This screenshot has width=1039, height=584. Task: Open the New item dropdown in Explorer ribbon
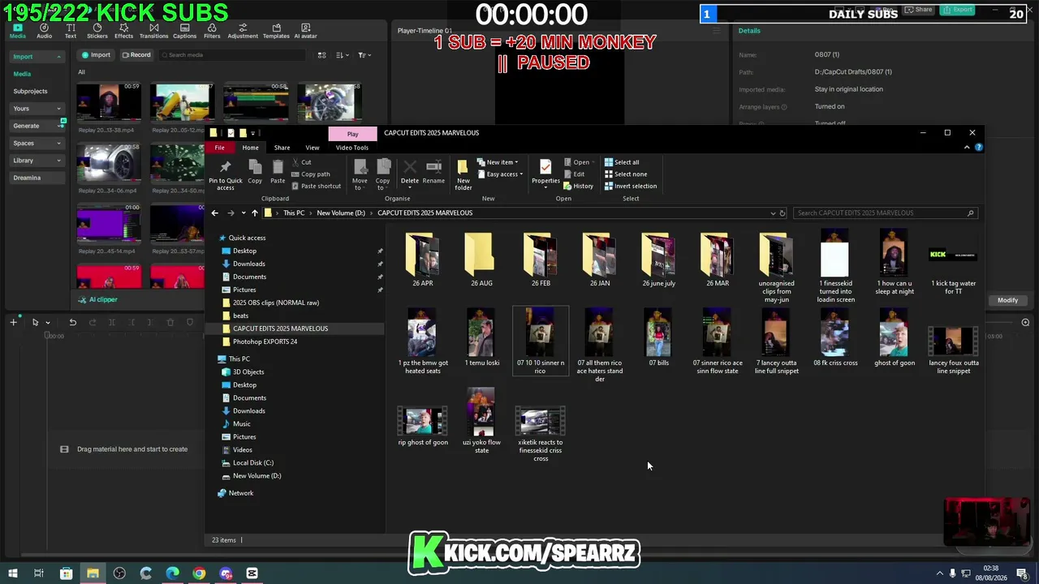point(498,162)
